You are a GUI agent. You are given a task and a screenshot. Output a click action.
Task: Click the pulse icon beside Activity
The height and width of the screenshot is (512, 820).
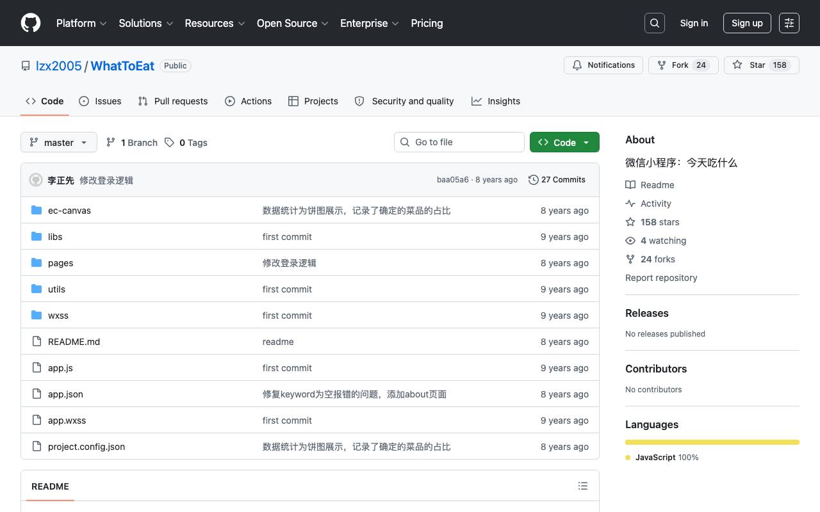[x=630, y=204]
